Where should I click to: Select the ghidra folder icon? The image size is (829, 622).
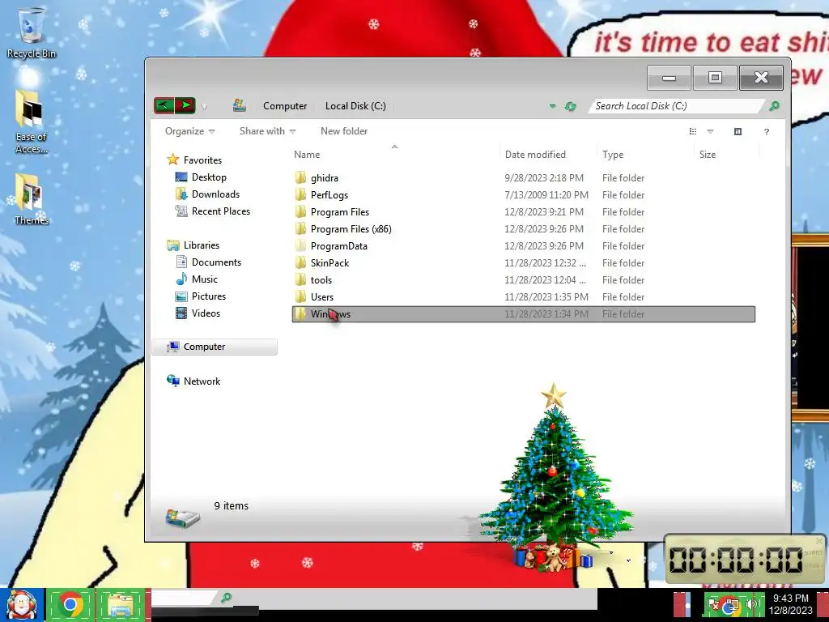coord(300,177)
